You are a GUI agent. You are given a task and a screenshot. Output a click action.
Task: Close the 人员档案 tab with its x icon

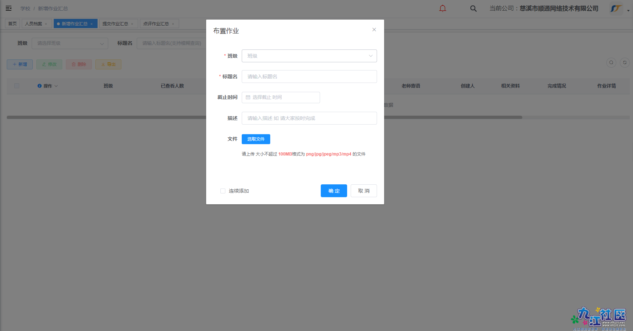pyautogui.click(x=46, y=24)
